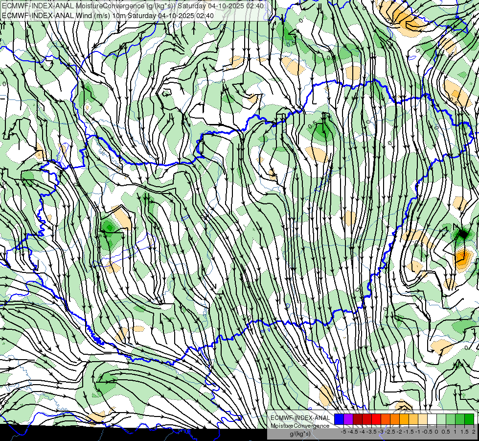The height and width of the screenshot is (441, 479).
Task: Click the 'Wind (m/s) 10m' title line
Action: (x=108, y=16)
